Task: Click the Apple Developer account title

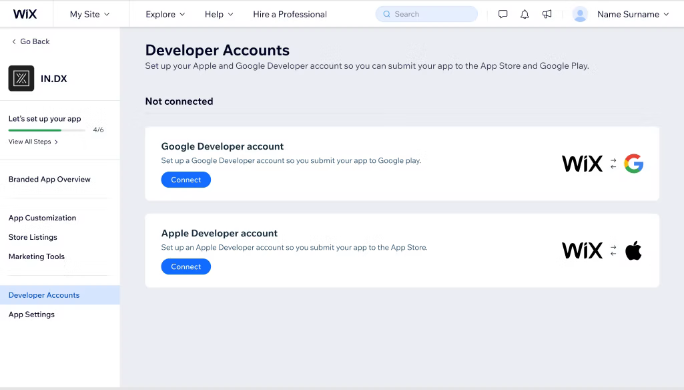Action: (x=219, y=233)
